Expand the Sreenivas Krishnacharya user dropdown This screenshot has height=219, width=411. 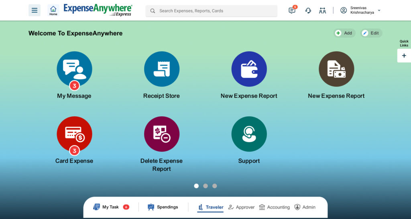pyautogui.click(x=379, y=10)
